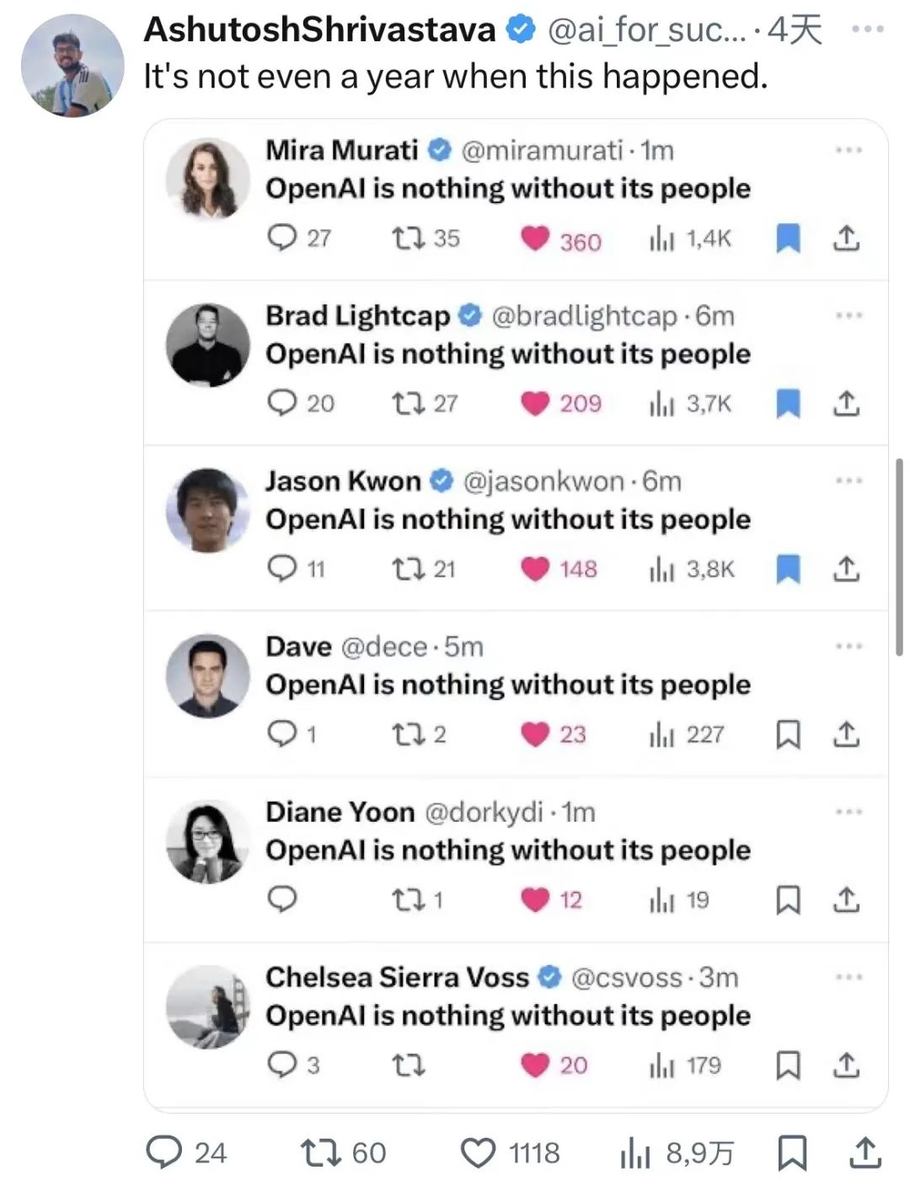The width and height of the screenshot is (910, 1197).
Task: Retweet Brad Lightcap's post
Action: tap(409, 404)
